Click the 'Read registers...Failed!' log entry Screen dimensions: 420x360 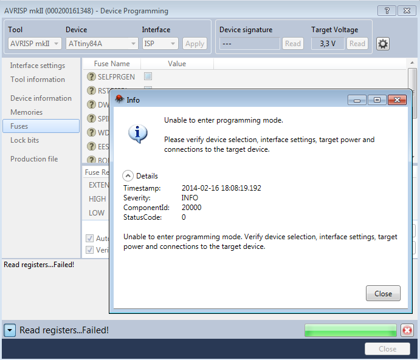click(39, 265)
